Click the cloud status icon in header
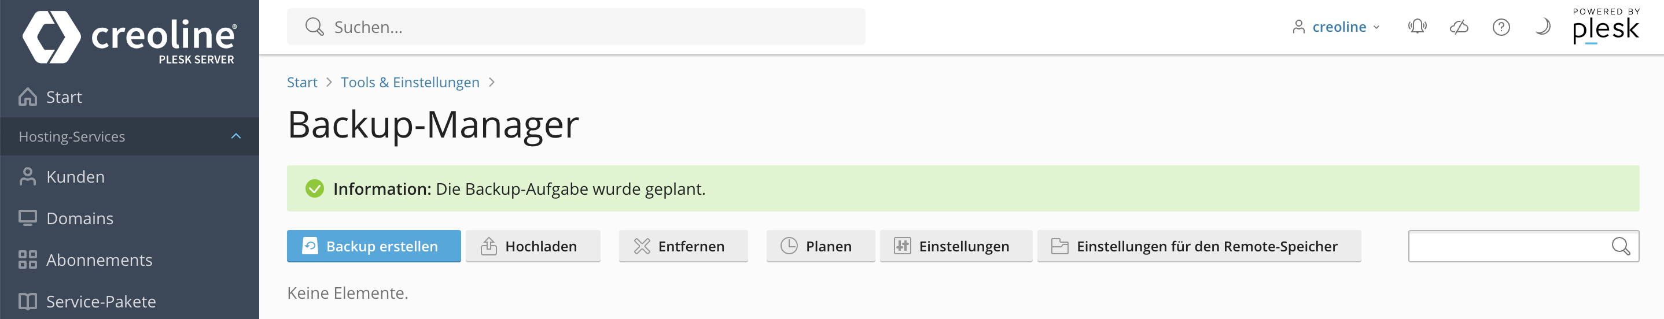This screenshot has width=1664, height=319. tap(1459, 27)
